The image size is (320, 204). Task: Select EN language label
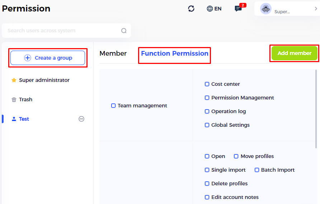pyautogui.click(x=218, y=9)
